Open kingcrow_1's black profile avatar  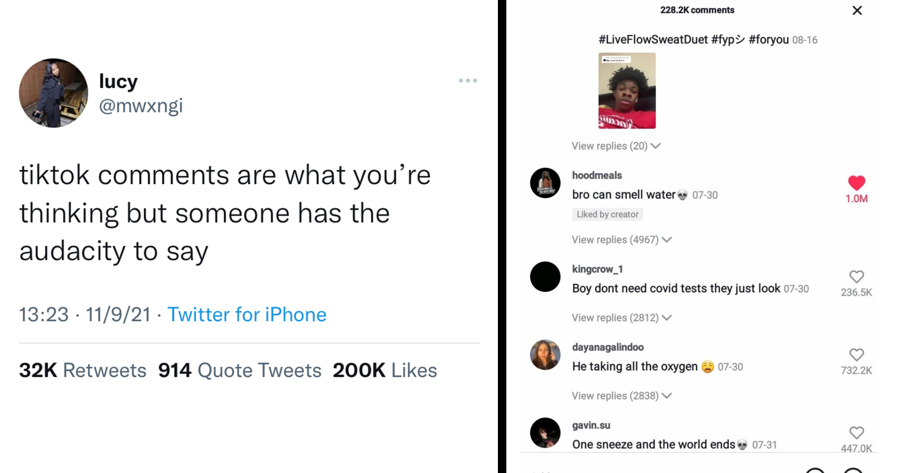click(x=545, y=277)
